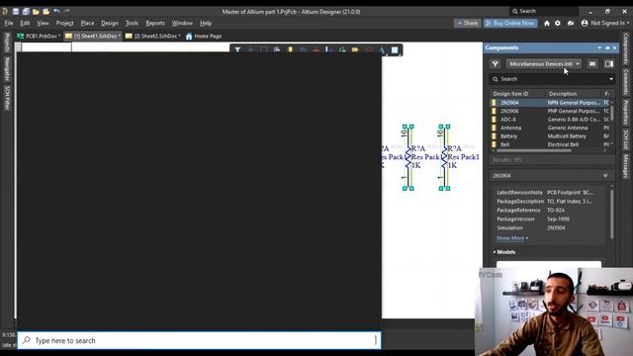633x356 pixels.
Task: Switch the component list view layout icon
Action: pos(592,63)
